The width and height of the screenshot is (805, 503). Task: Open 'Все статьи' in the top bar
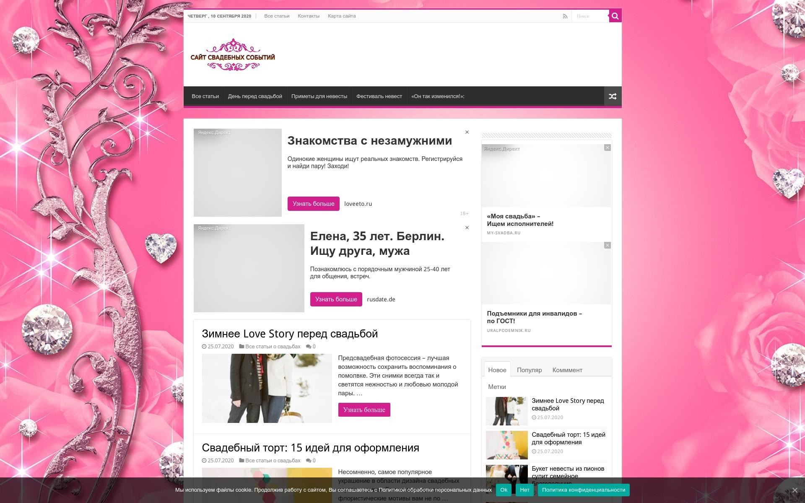click(x=277, y=16)
